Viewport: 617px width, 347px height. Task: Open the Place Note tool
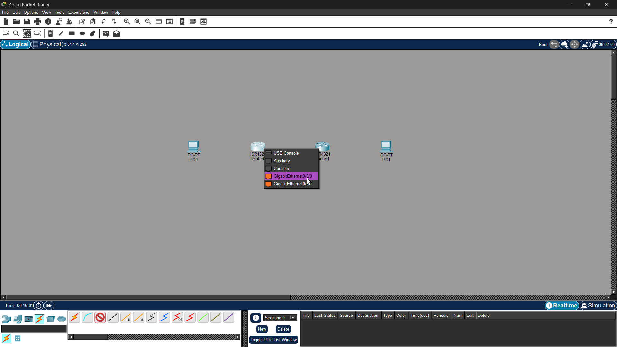click(50, 33)
